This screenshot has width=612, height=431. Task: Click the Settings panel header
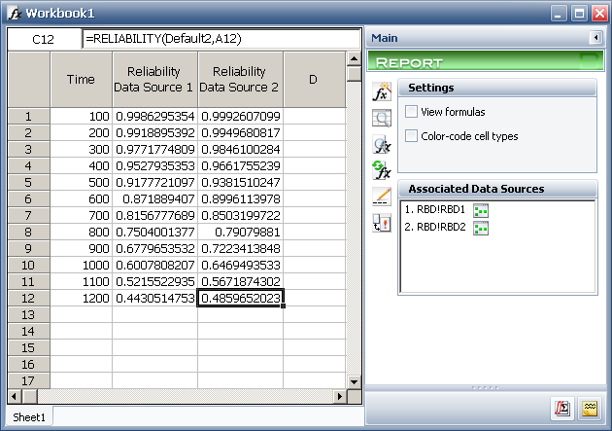coord(497,88)
